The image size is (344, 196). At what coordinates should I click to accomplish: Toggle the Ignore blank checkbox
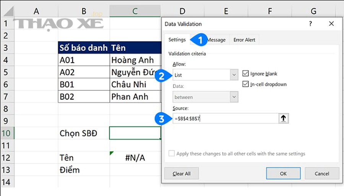point(245,73)
